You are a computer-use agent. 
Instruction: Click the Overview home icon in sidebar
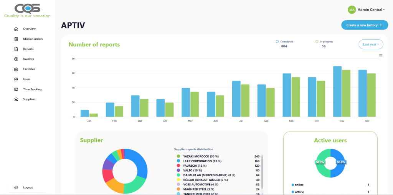(16, 29)
